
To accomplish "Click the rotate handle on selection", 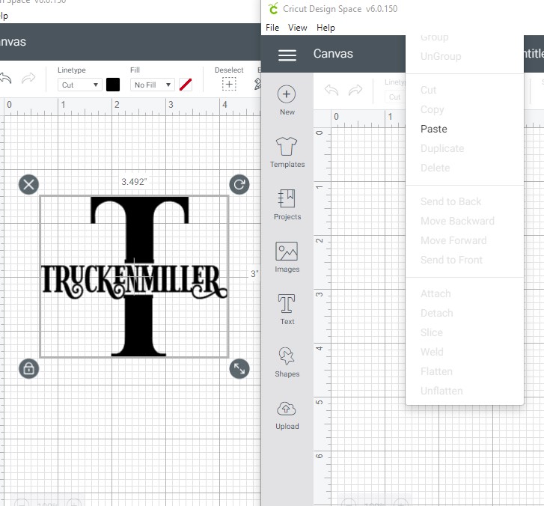I will point(239,184).
